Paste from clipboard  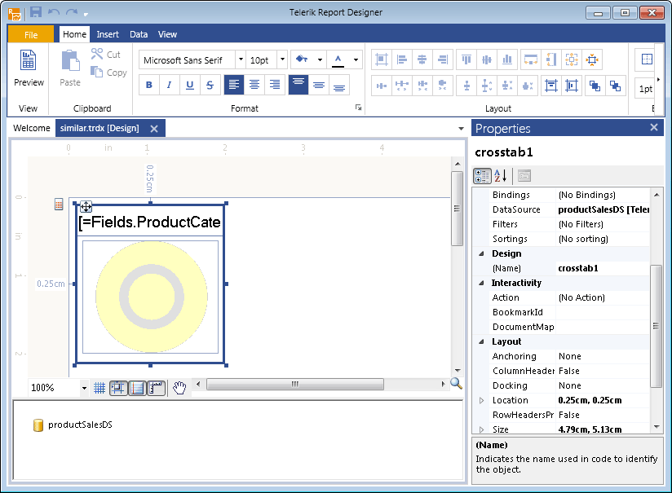[70, 68]
